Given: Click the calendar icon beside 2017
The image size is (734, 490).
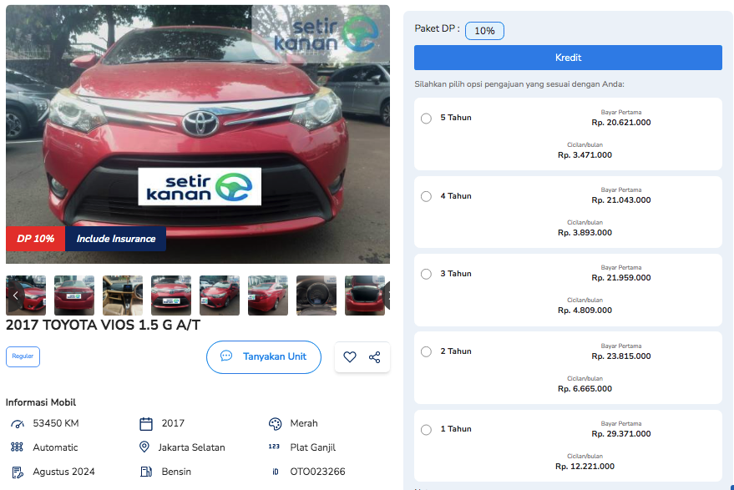Looking at the screenshot, I should click(x=146, y=423).
